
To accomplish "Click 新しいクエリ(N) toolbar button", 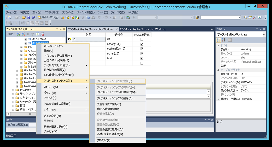I will click(48, 17).
